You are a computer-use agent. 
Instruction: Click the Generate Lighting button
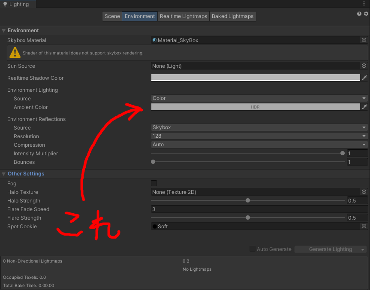(x=327, y=249)
